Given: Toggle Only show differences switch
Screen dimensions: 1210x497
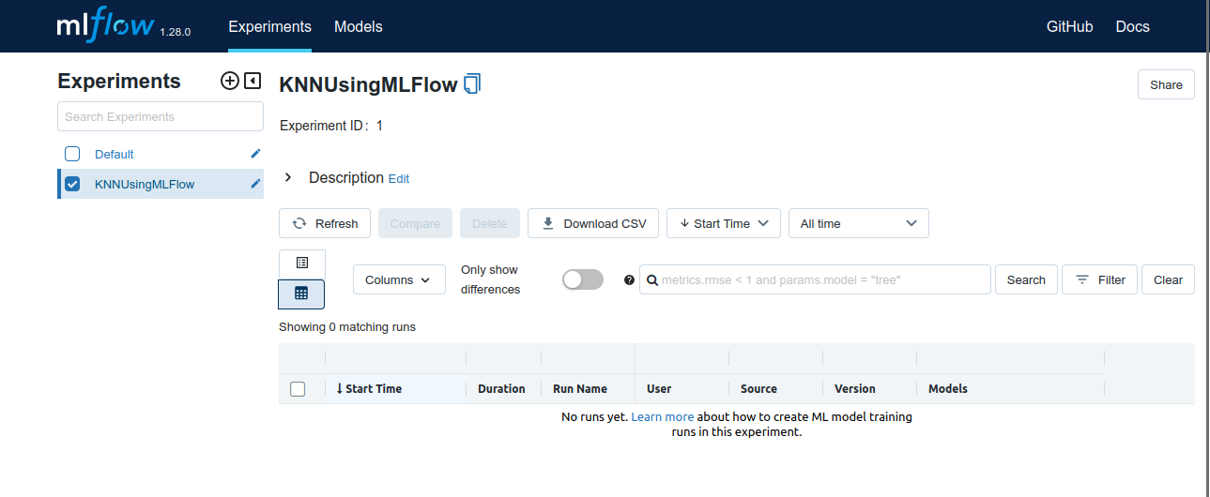Looking at the screenshot, I should pos(583,279).
